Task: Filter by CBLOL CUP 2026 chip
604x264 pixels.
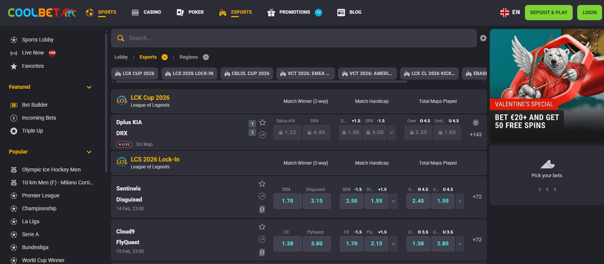Action: pos(247,74)
